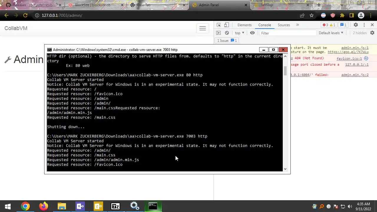
Task: Open the extensions puzzle-piece menu
Action: [x=342, y=15]
